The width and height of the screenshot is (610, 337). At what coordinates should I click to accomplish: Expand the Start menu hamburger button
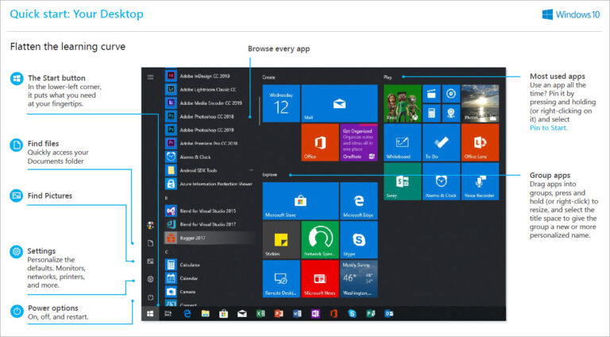click(x=150, y=77)
